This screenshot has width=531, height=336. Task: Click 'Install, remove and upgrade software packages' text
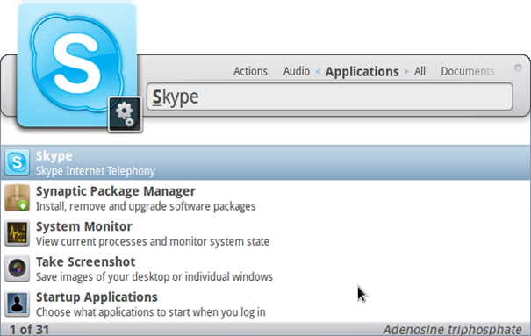click(146, 206)
